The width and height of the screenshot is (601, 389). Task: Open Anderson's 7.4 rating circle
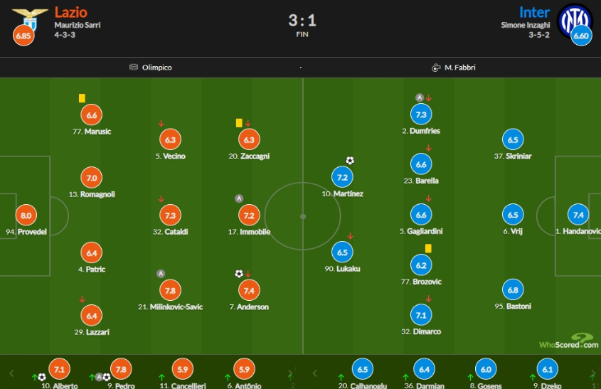coord(249,290)
